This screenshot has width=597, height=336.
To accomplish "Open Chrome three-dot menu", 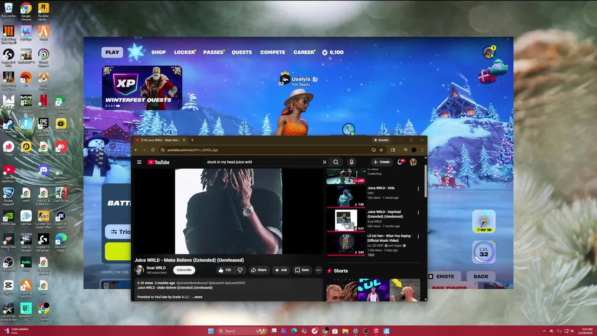I will click(x=422, y=150).
